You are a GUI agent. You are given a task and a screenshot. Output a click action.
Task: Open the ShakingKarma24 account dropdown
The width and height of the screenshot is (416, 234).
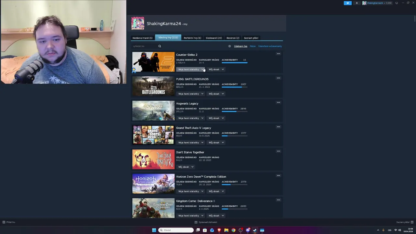click(x=377, y=3)
